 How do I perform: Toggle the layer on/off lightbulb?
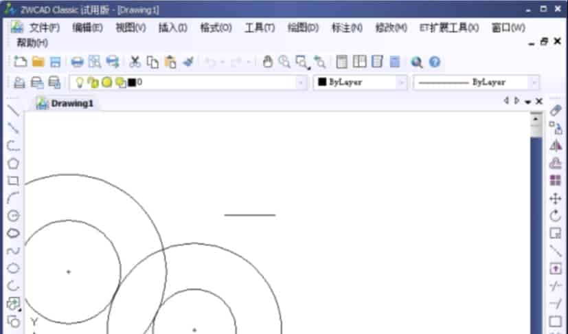[x=80, y=82]
